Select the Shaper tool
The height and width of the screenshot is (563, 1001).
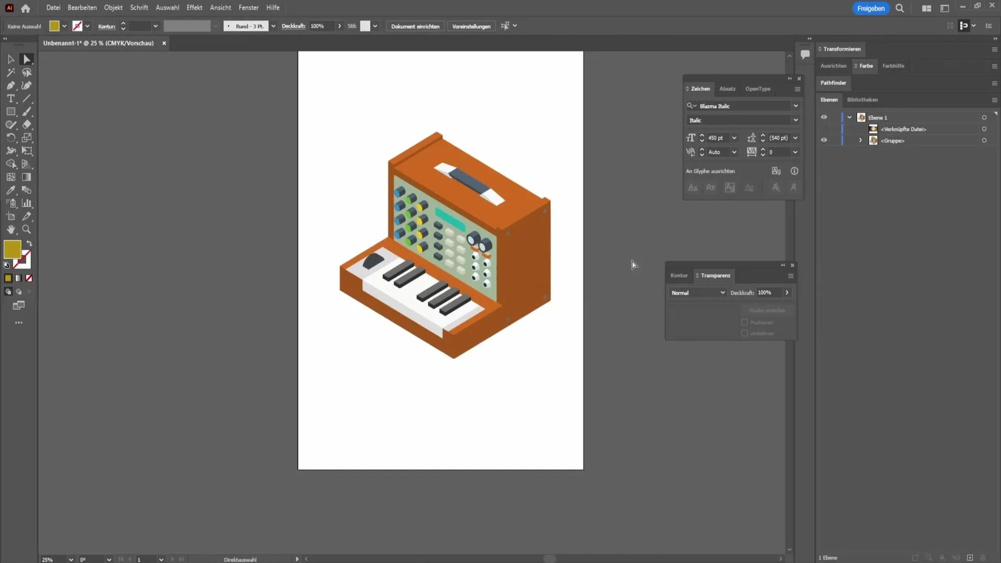click(x=10, y=125)
